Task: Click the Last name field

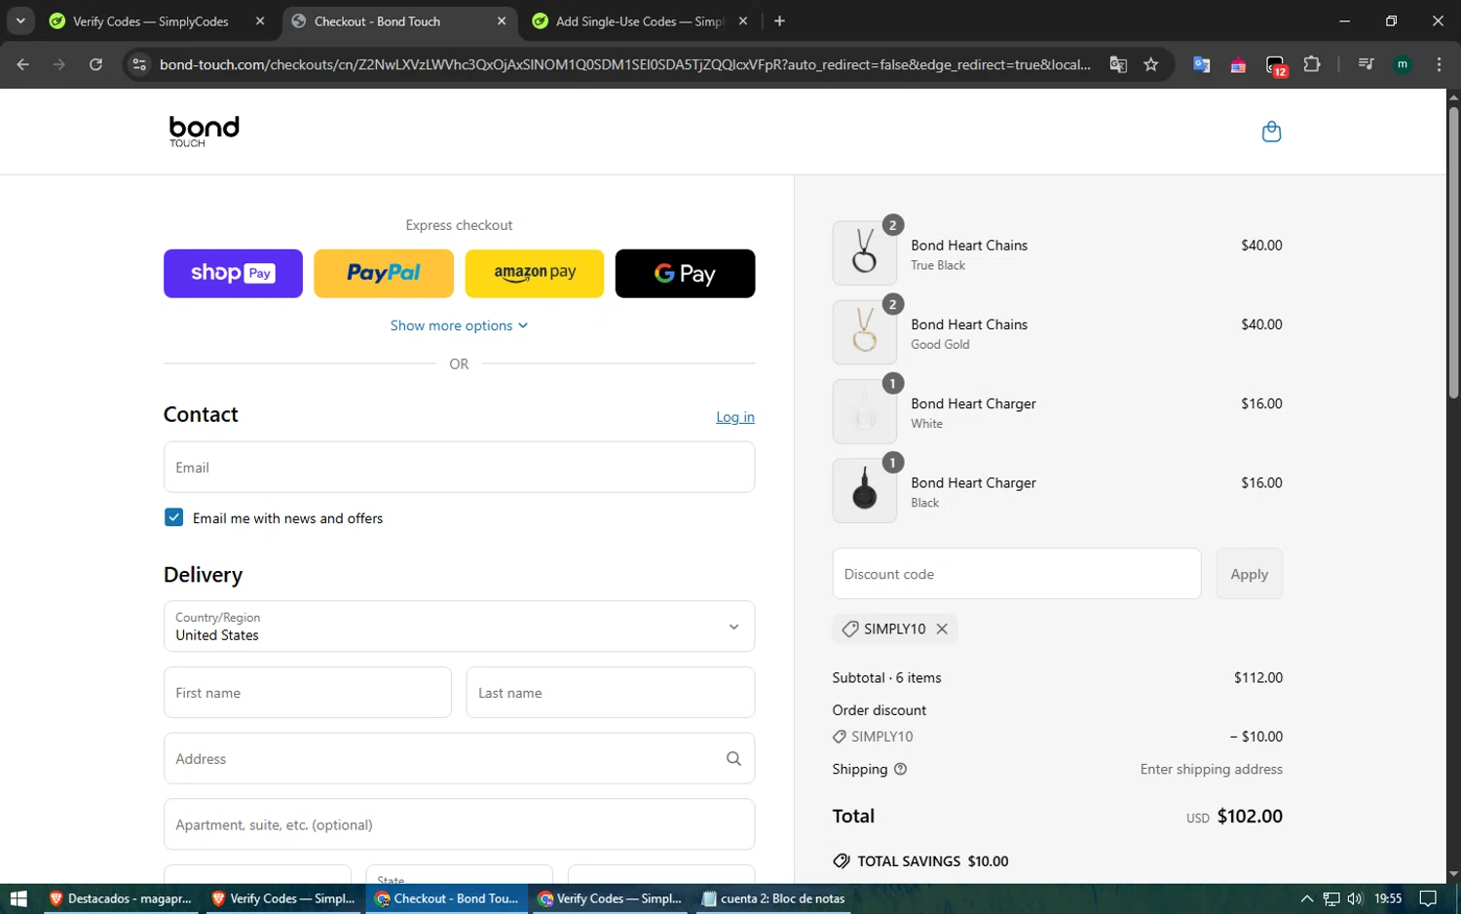Action: (x=611, y=693)
